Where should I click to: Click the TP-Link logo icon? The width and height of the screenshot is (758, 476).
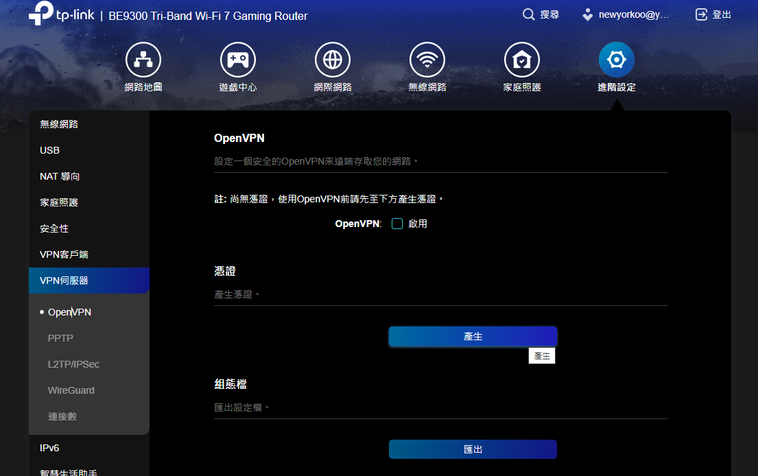[41, 13]
